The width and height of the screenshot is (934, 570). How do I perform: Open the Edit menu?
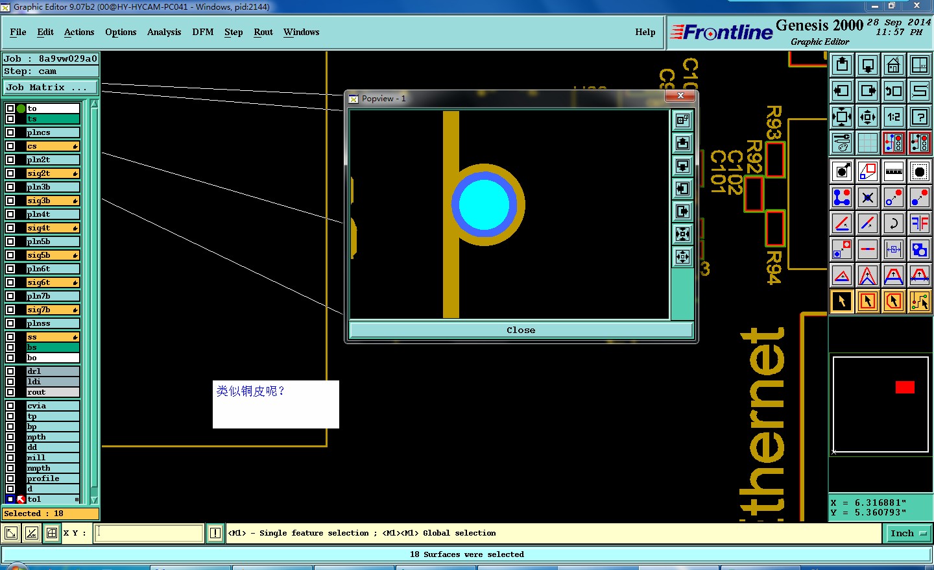pos(45,32)
